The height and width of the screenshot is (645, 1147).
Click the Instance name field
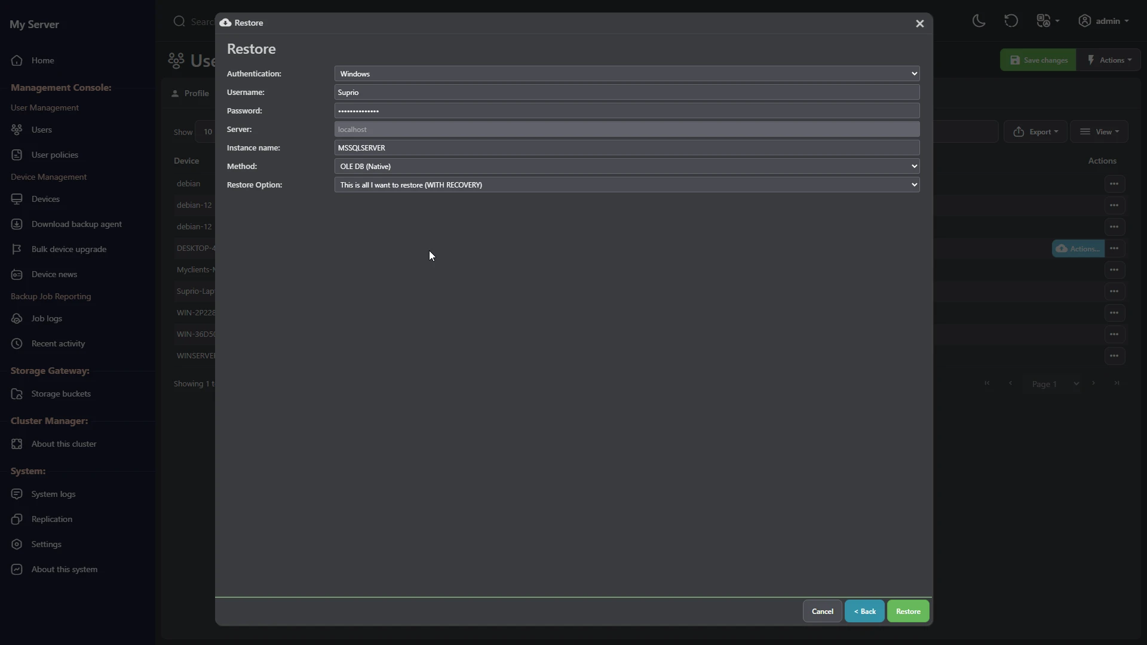(x=627, y=148)
